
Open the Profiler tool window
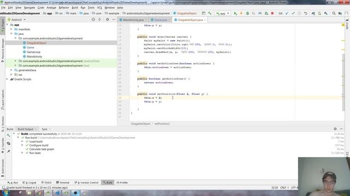(122, 182)
